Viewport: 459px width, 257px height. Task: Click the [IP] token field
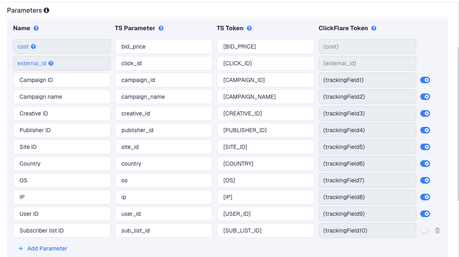point(265,197)
